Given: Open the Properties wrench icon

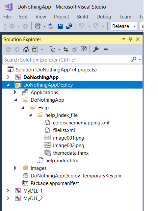Looking at the screenshot, I should tap(96, 49).
